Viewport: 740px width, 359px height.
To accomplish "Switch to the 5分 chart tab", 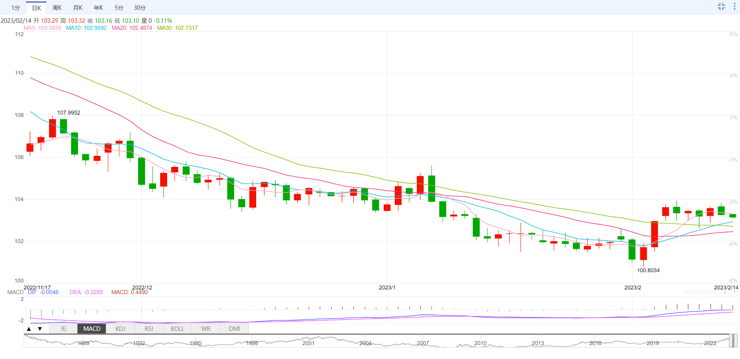I will [x=119, y=8].
